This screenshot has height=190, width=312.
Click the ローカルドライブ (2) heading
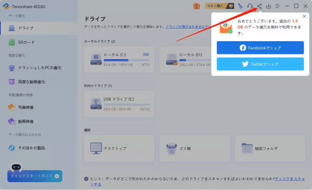(x=99, y=41)
